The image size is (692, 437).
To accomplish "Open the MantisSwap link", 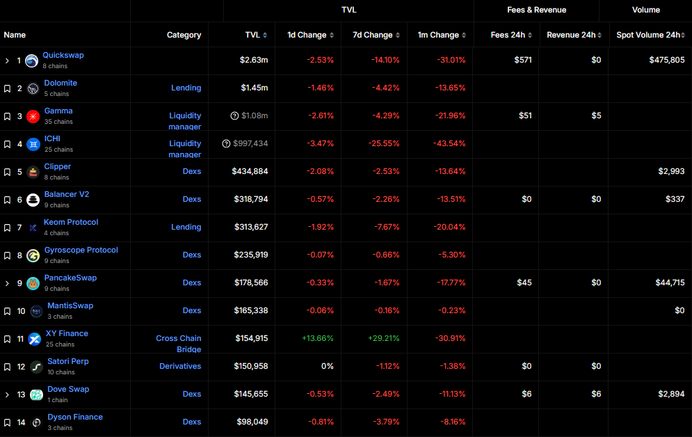I will (70, 305).
